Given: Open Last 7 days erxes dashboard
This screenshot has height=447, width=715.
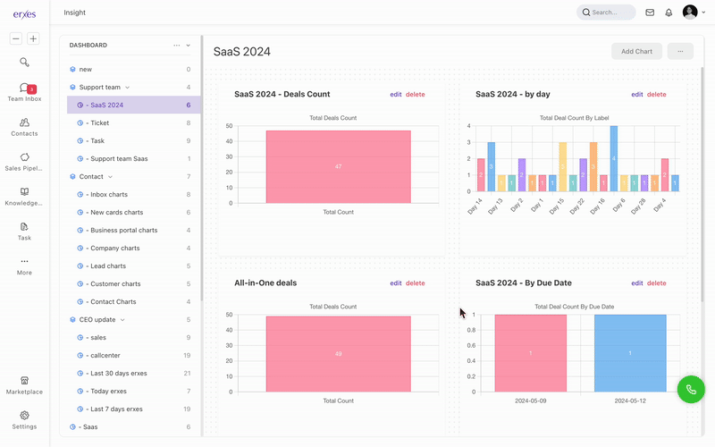Looking at the screenshot, I should coord(133,409).
